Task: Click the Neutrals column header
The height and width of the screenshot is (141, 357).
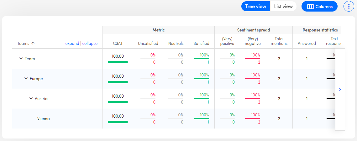Action: [x=176, y=44]
